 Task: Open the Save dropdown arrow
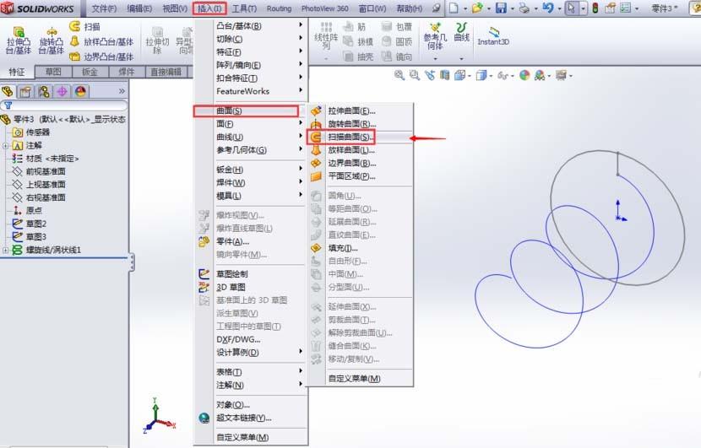(x=513, y=8)
